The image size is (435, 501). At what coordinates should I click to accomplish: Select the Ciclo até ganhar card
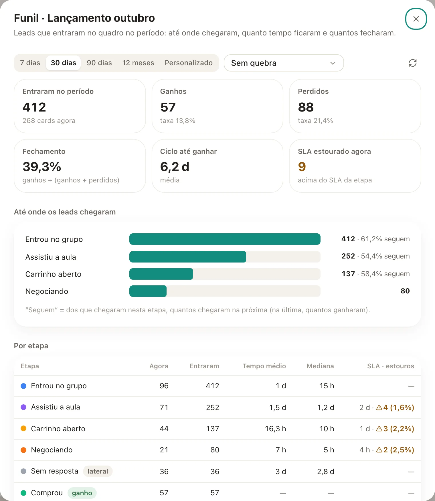pos(217,166)
